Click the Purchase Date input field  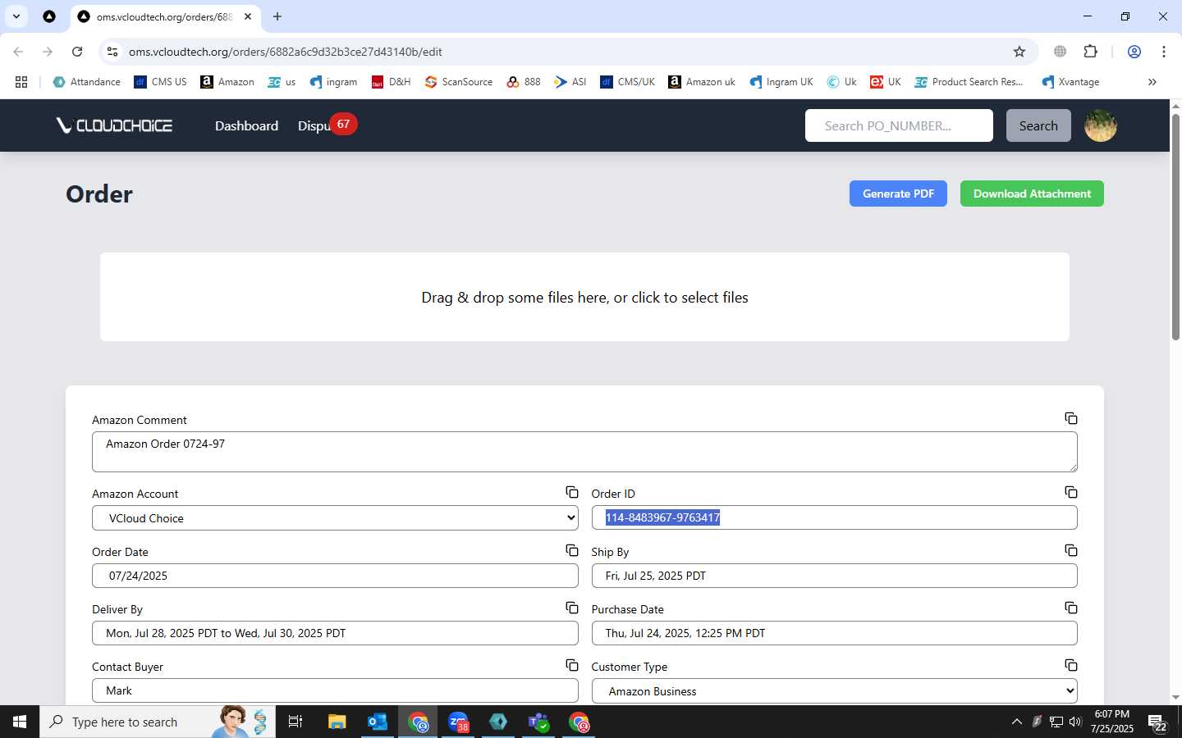click(834, 633)
